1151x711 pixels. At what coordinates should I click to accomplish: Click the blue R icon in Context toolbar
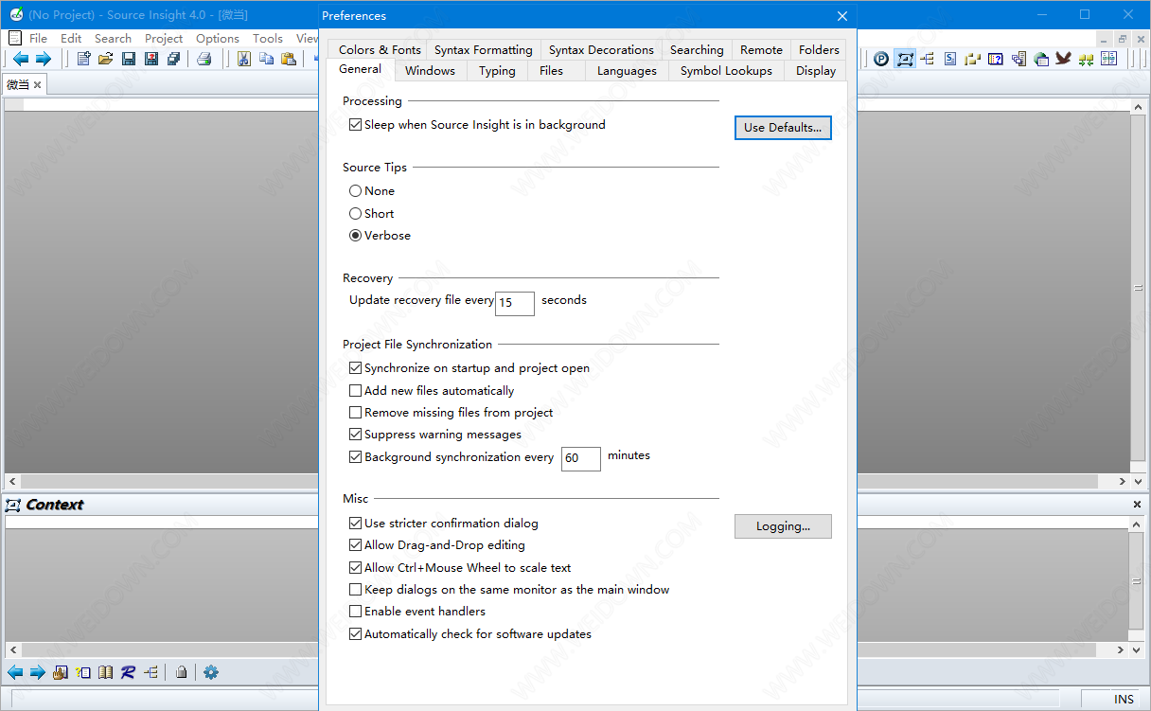point(128,672)
